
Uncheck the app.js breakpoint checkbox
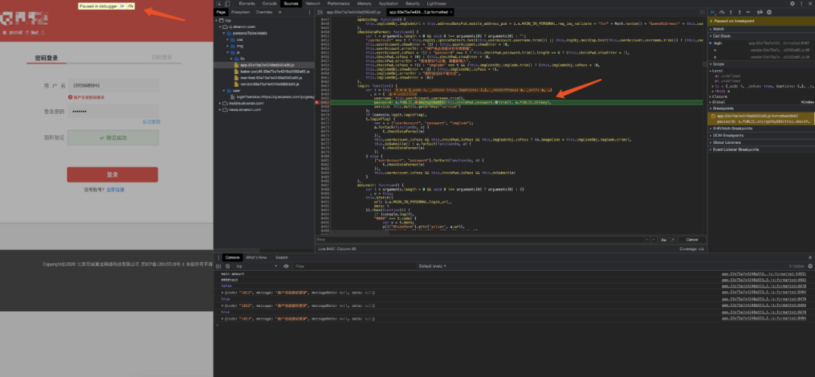click(714, 116)
